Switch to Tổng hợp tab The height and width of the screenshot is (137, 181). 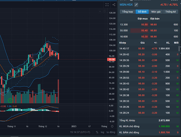click(127, 12)
